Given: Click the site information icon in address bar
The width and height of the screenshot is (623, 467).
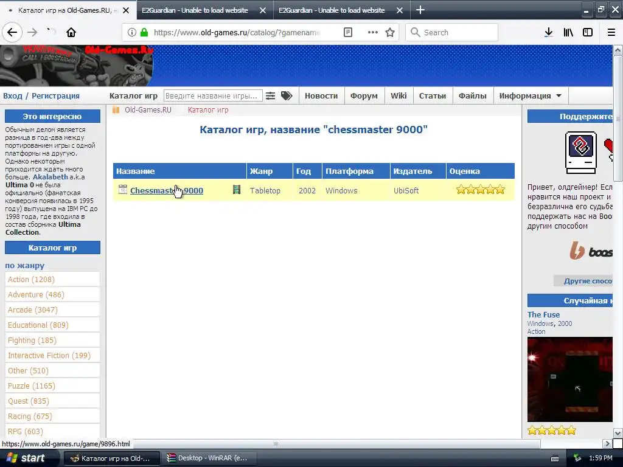Looking at the screenshot, I should (132, 33).
